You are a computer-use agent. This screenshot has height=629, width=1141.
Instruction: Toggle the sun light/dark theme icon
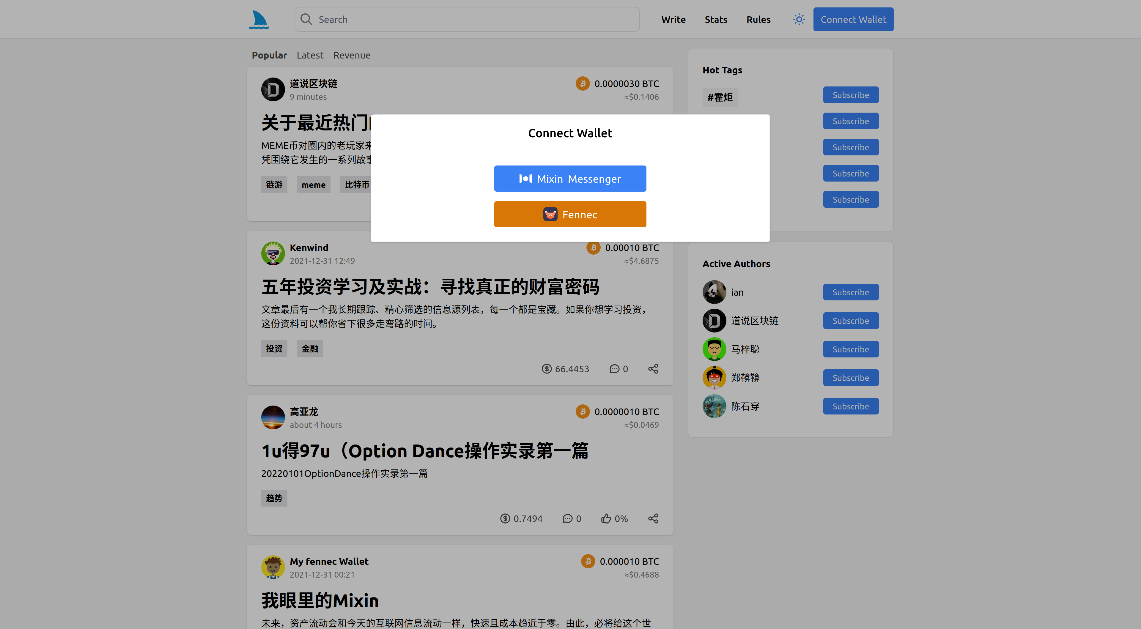click(x=799, y=20)
